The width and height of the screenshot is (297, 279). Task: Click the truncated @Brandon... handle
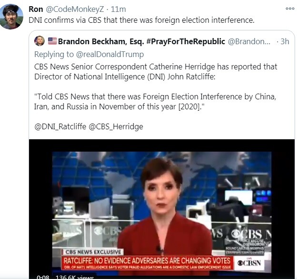pos(250,41)
